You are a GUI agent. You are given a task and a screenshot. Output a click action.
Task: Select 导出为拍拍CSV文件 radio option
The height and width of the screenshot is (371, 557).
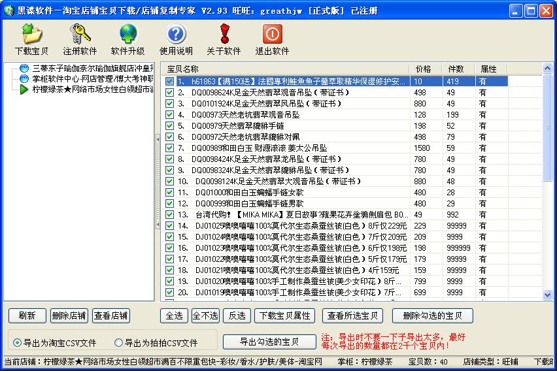point(156,343)
